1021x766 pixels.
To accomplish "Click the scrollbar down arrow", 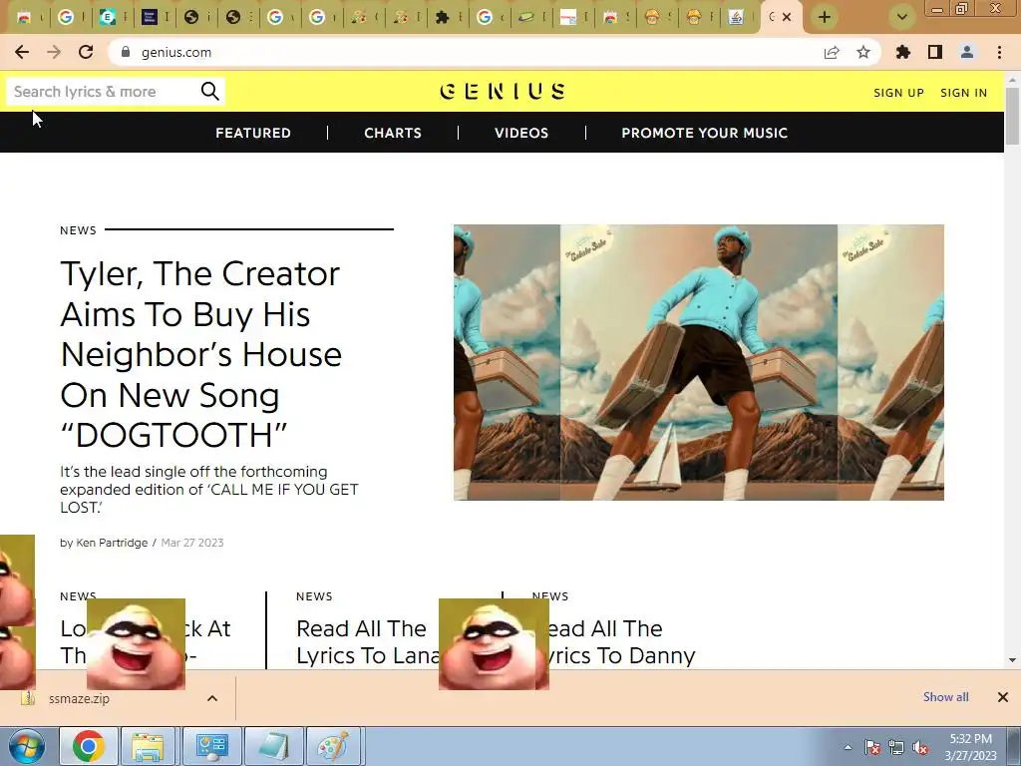I will (1012, 660).
